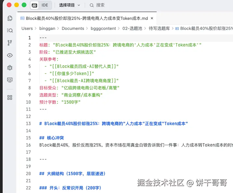The height and width of the screenshot is (193, 233).
Task: Expand chevron after Users breadcrumb
Action: coord(36,28)
